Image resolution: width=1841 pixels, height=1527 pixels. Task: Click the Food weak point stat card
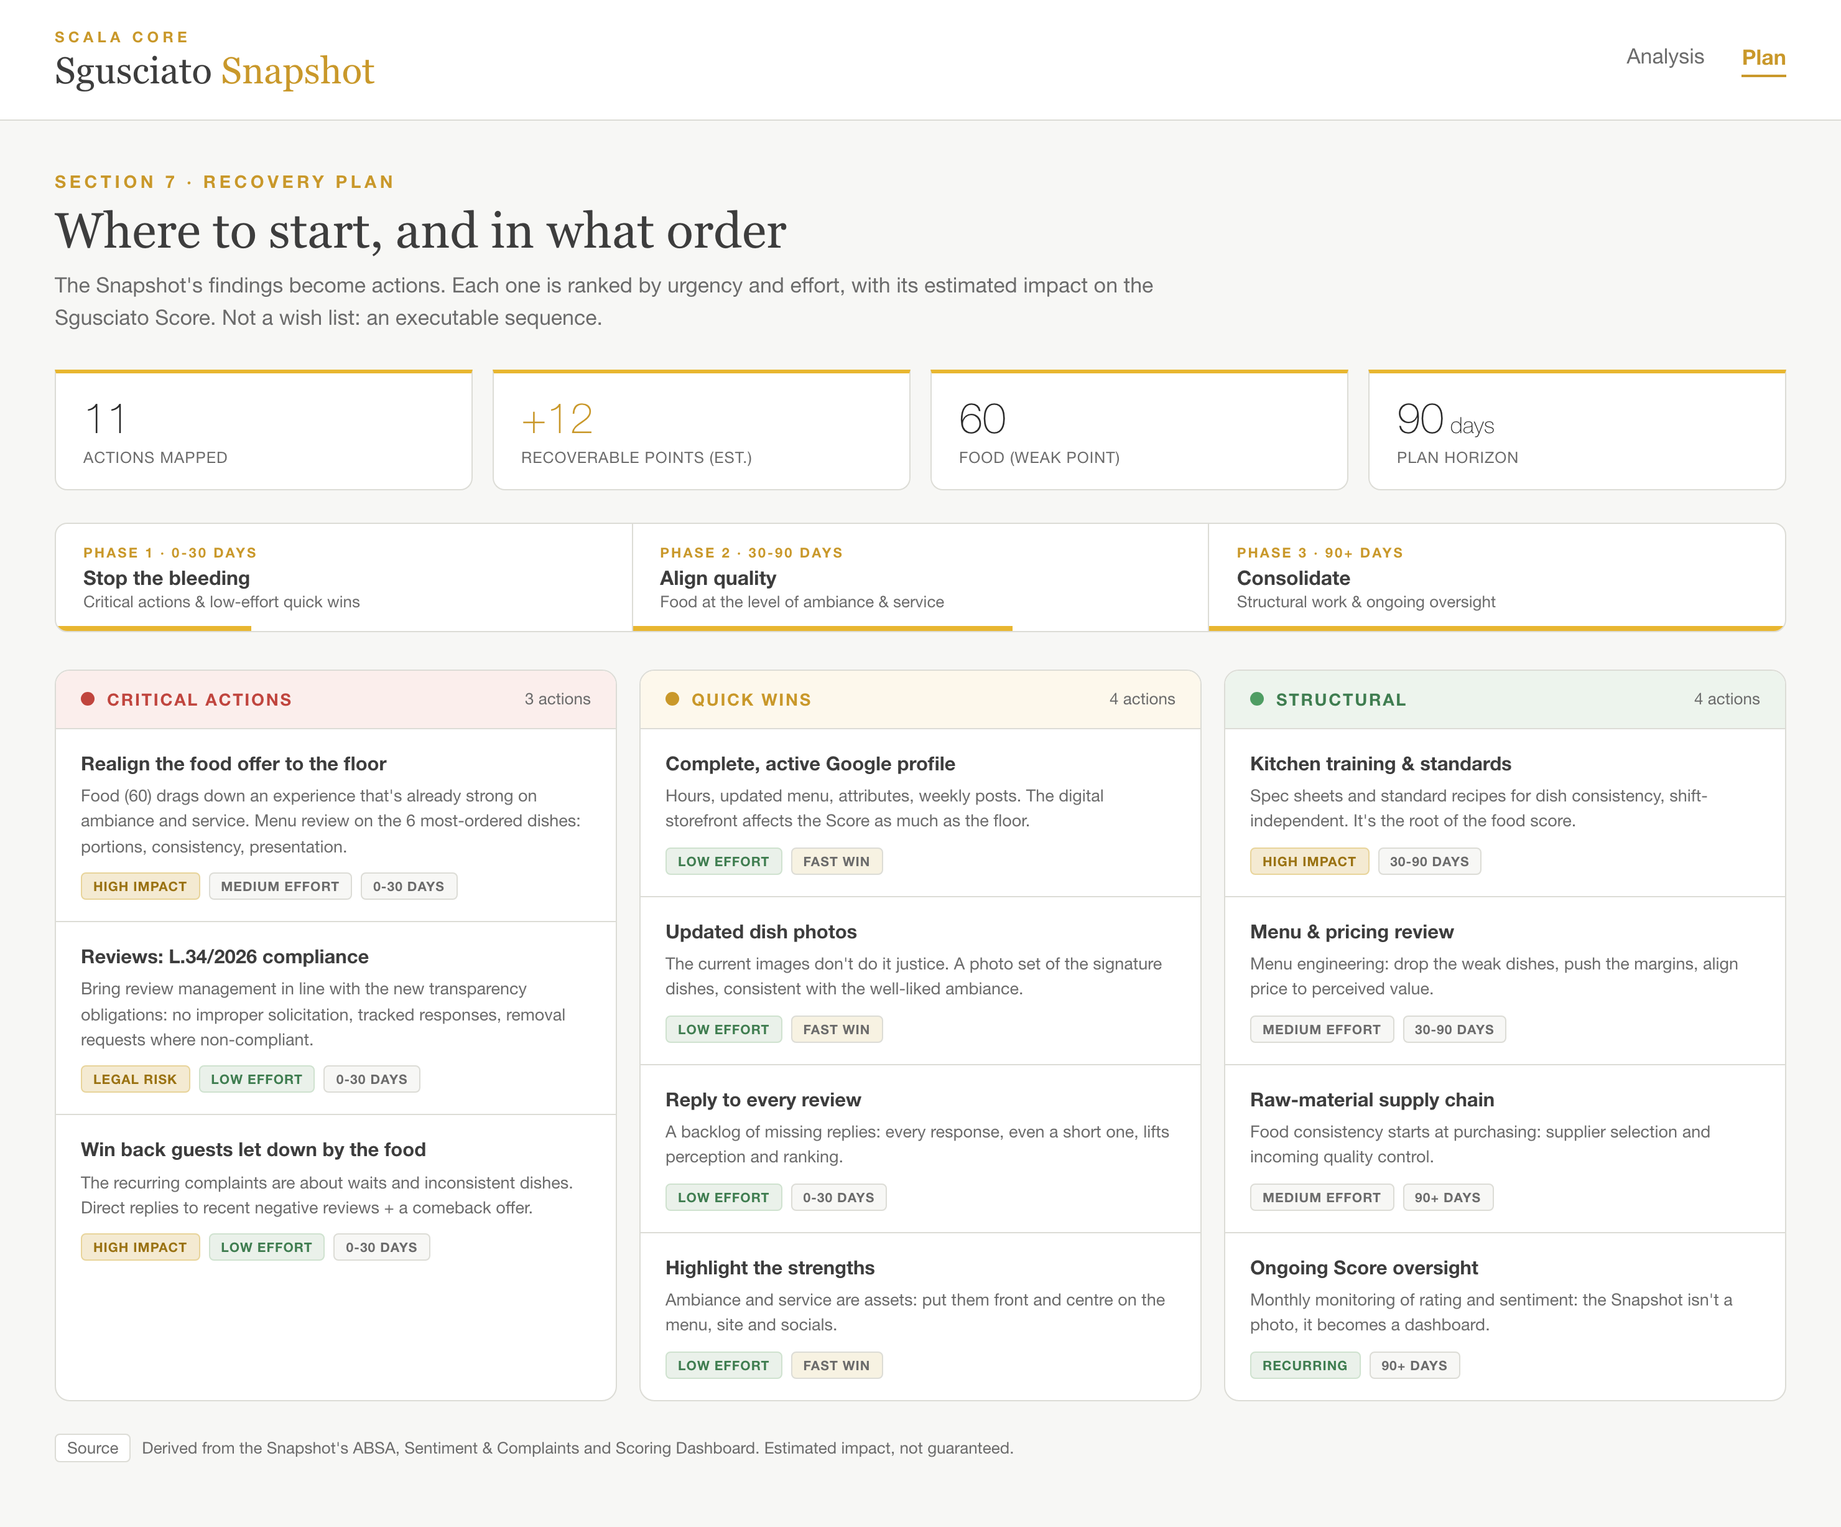[x=1139, y=430]
